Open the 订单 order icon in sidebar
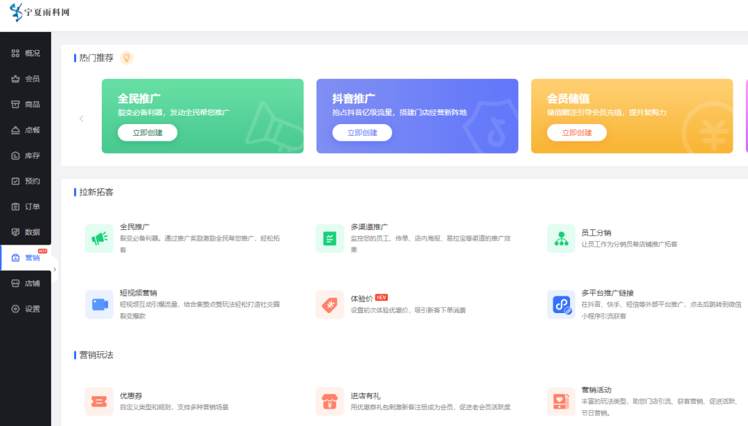 [x=15, y=206]
